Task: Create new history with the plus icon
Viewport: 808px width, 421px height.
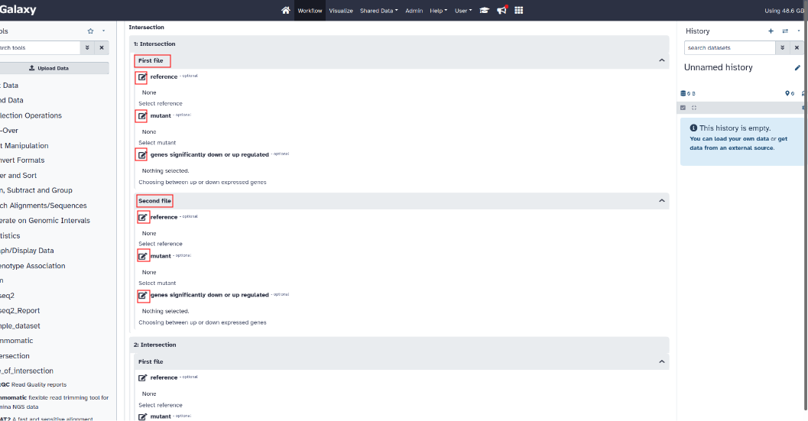Action: point(771,31)
